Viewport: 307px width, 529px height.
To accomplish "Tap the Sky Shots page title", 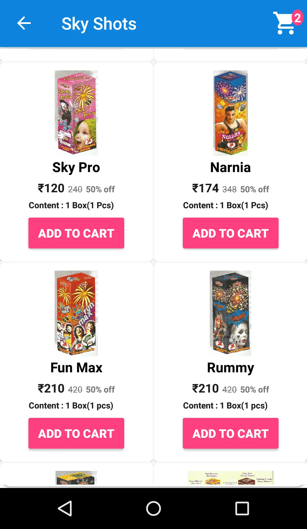I will [99, 24].
